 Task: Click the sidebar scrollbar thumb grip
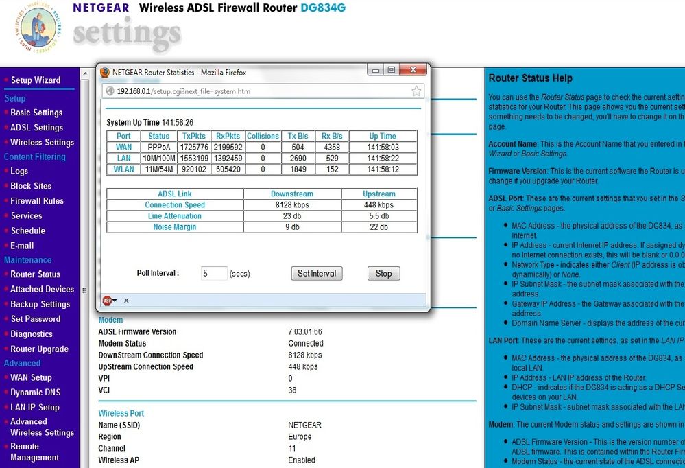(84, 290)
